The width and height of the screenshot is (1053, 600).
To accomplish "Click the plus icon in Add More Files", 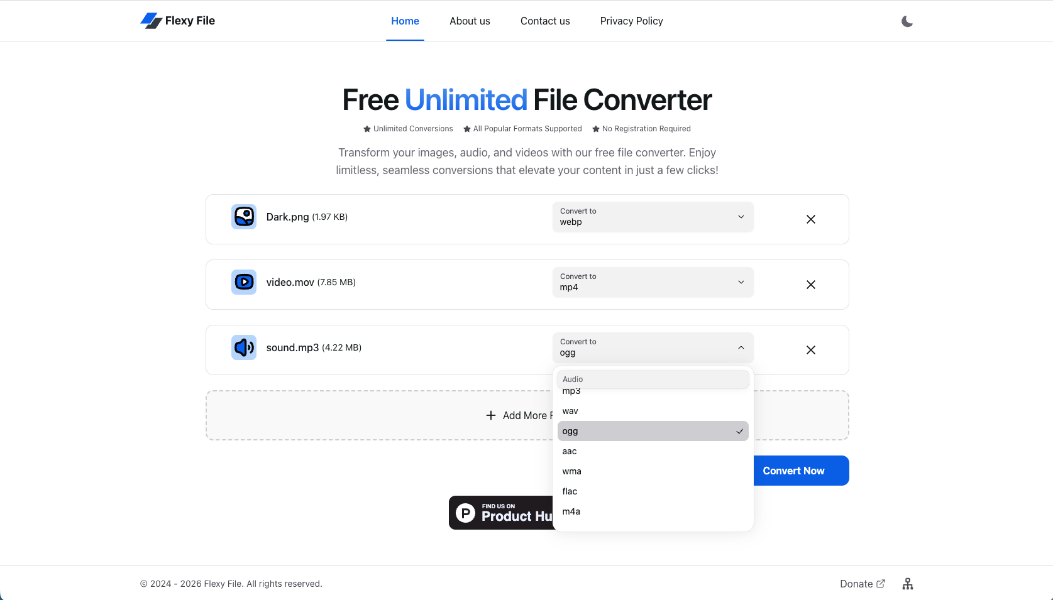I will 490,415.
